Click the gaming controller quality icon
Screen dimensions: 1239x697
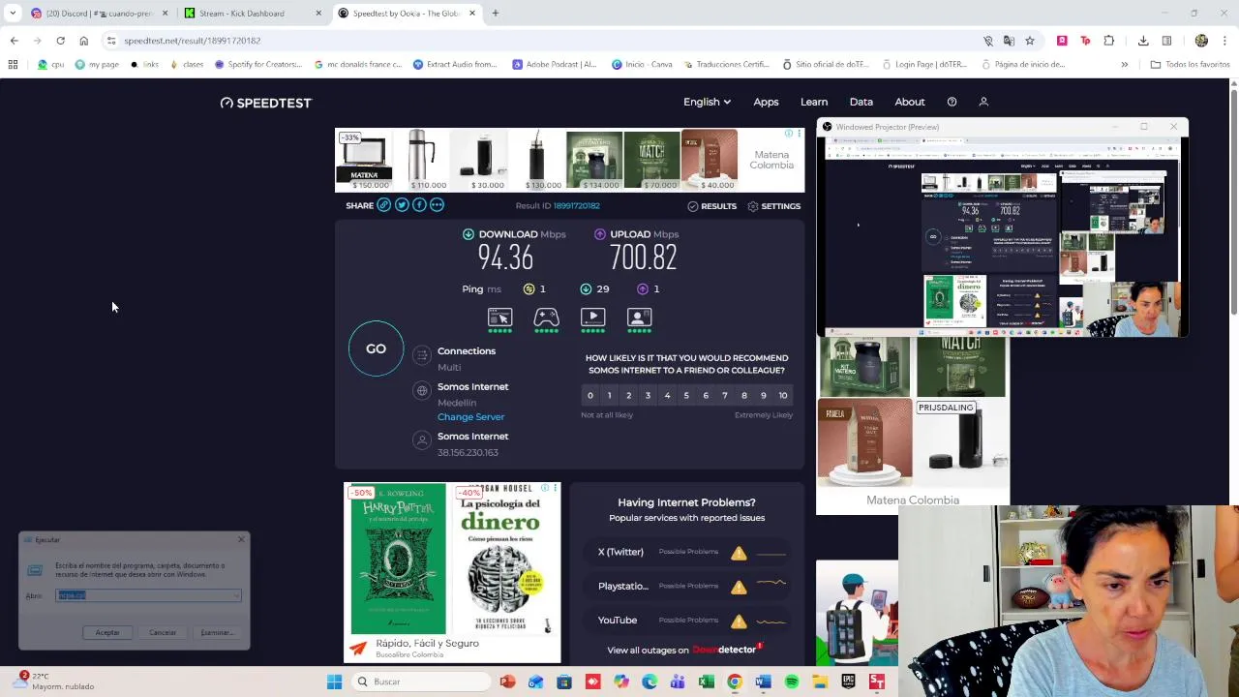tap(546, 318)
